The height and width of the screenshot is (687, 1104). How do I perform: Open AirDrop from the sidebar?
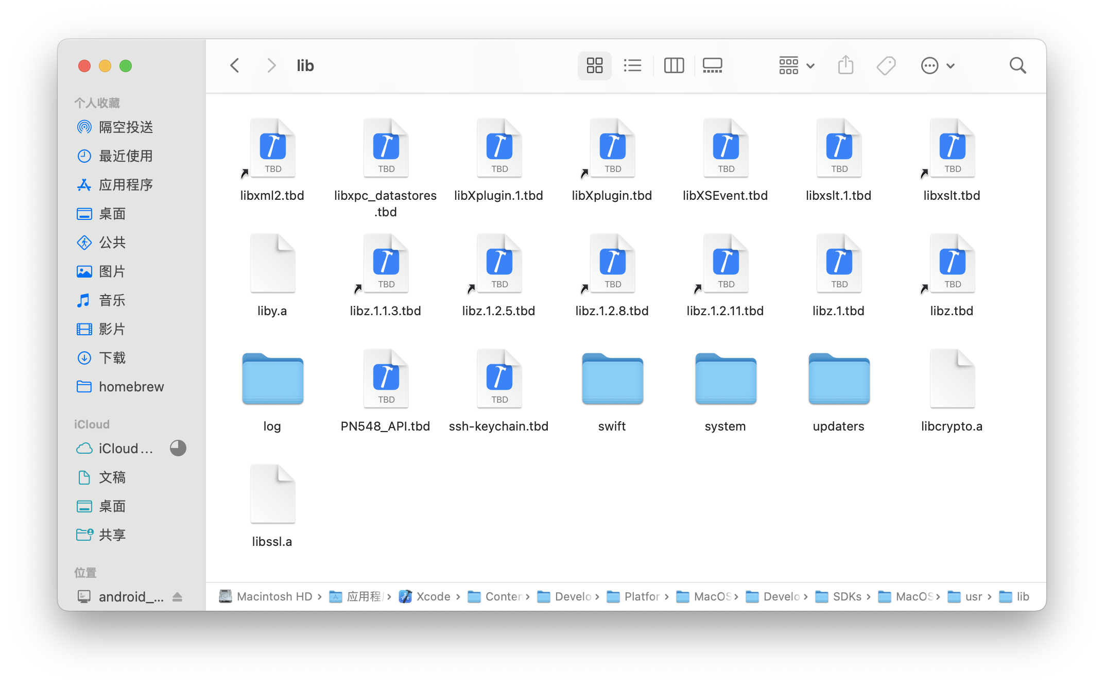click(126, 127)
